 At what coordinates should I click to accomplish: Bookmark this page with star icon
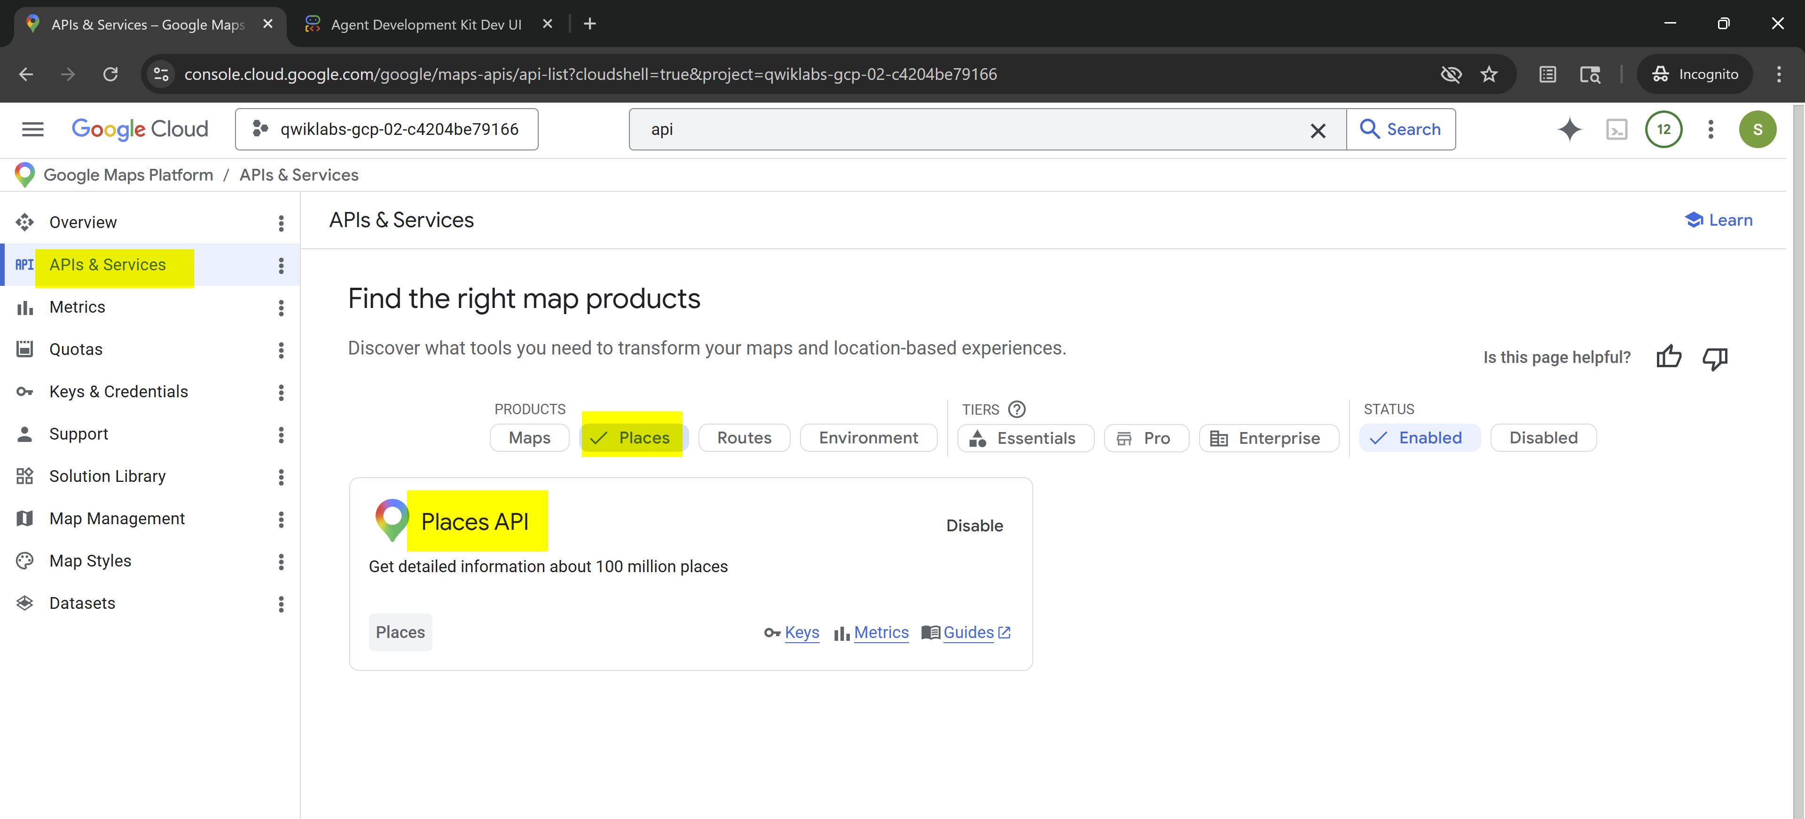point(1489,74)
